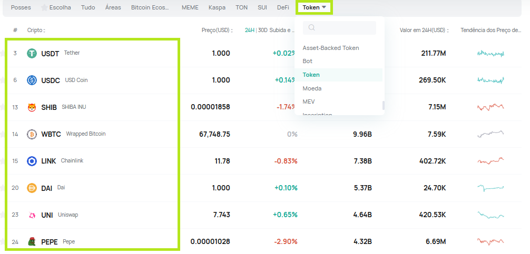Click the SHIB Shiba Inu logo
The width and height of the screenshot is (530, 254).
[32, 107]
